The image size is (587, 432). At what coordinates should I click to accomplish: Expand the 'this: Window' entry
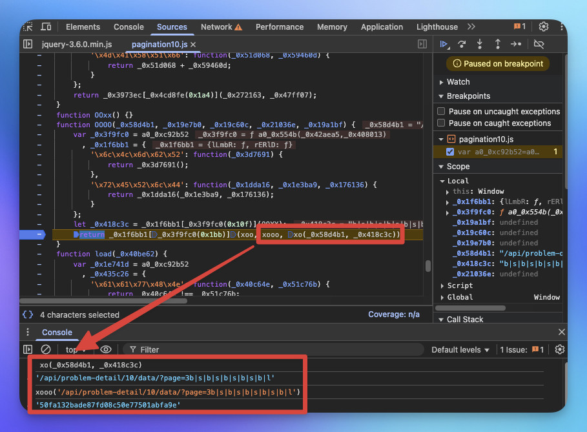point(448,192)
